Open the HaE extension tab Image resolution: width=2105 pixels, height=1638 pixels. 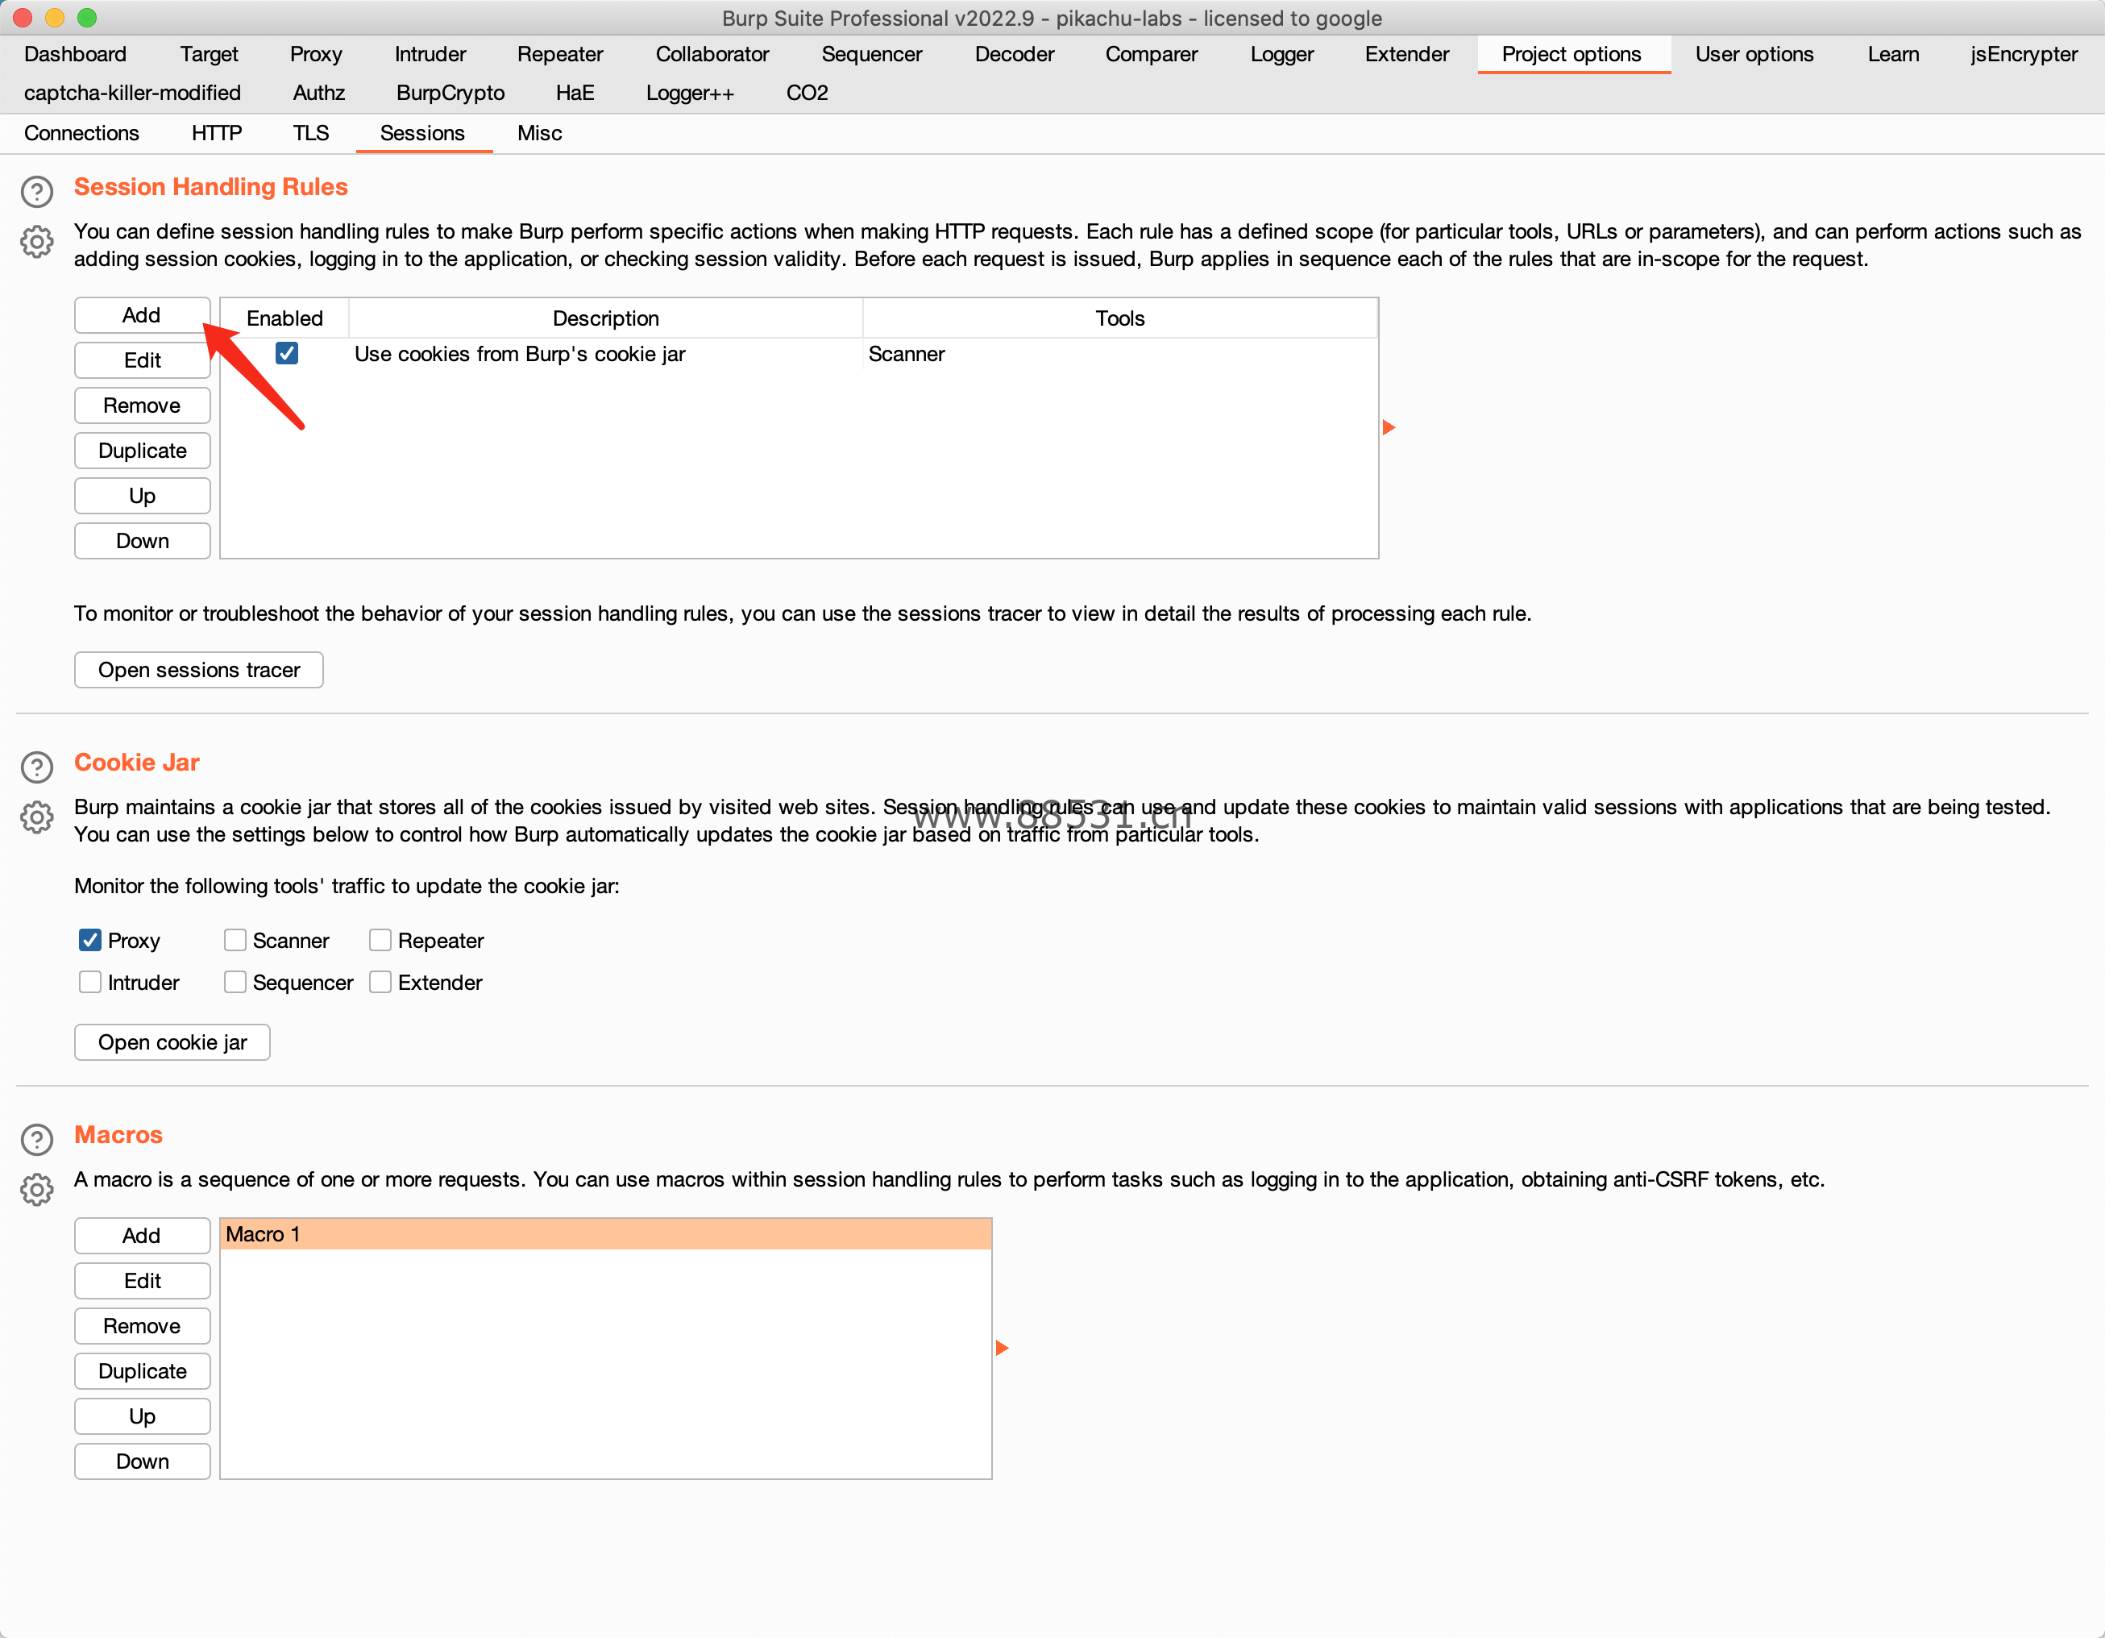(575, 93)
